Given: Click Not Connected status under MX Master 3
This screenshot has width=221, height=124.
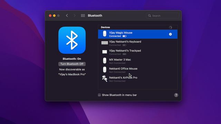Looking at the screenshot, I should coord(117,63).
